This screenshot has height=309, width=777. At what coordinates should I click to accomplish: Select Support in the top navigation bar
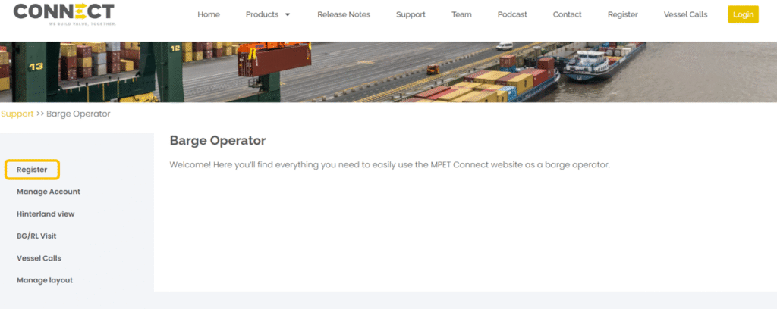click(x=411, y=14)
